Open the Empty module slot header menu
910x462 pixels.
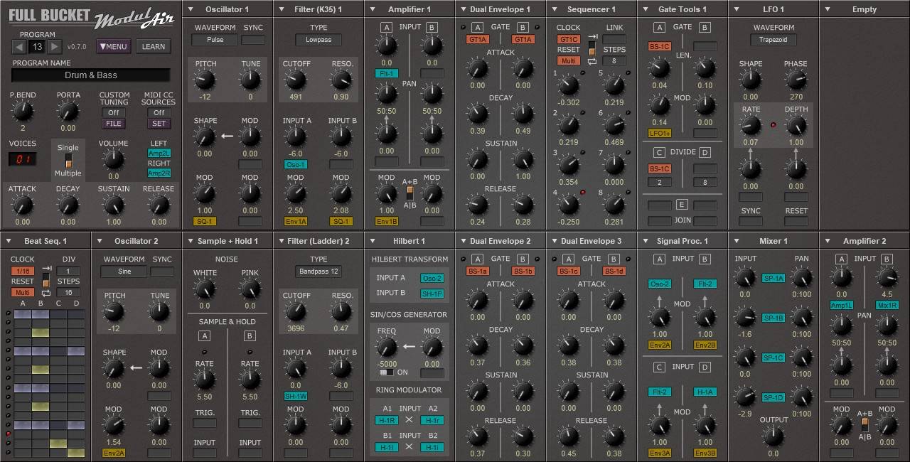tap(864, 9)
